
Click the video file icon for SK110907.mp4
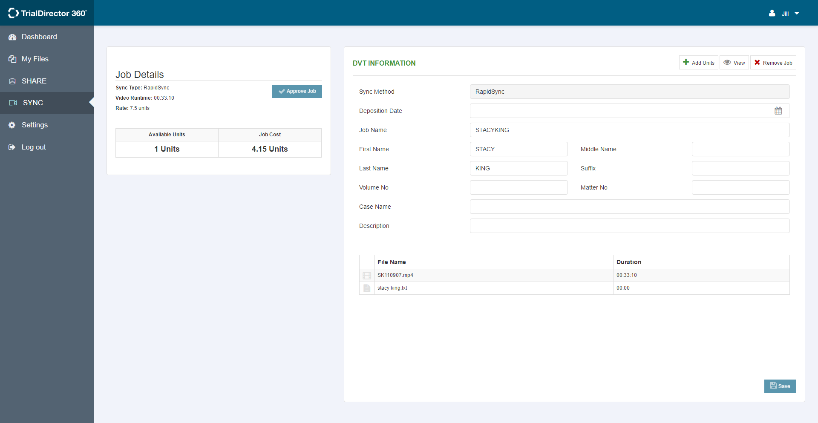tap(367, 276)
